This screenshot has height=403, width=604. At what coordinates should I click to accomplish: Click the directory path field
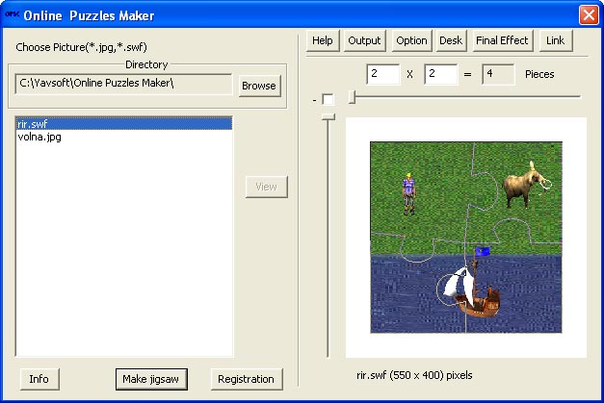click(123, 85)
